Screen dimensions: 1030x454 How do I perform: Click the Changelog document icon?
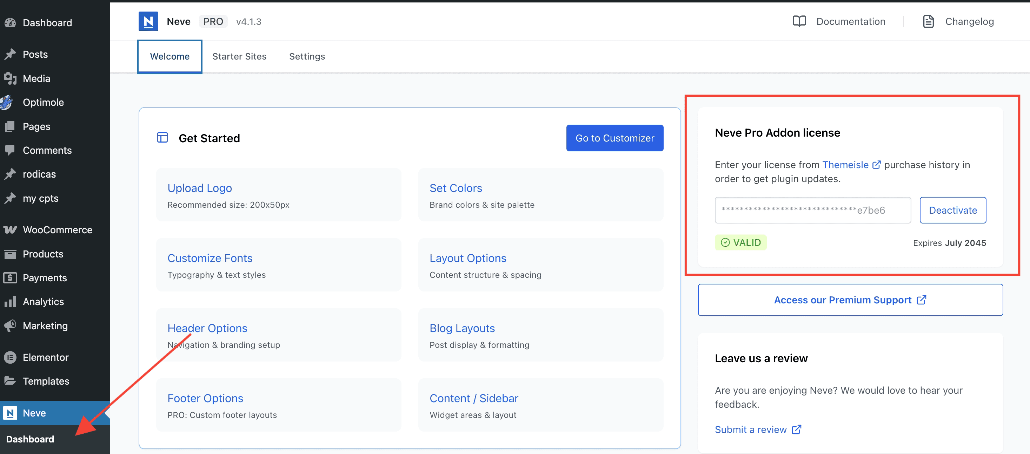(928, 22)
